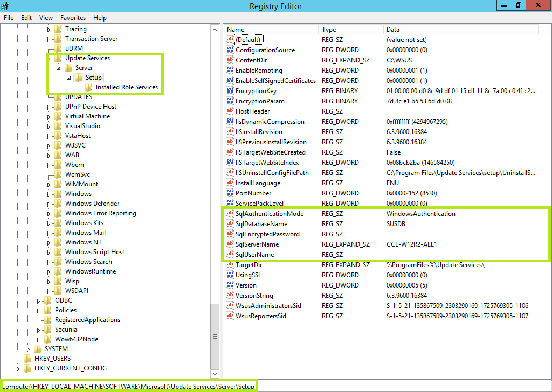The height and width of the screenshot is (392, 552).
Task: Select the SqlUserName value
Action: [254, 254]
